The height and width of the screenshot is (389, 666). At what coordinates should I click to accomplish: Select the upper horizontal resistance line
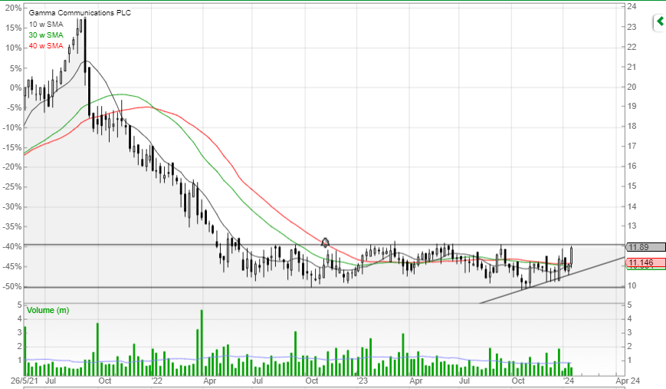[x=324, y=245]
